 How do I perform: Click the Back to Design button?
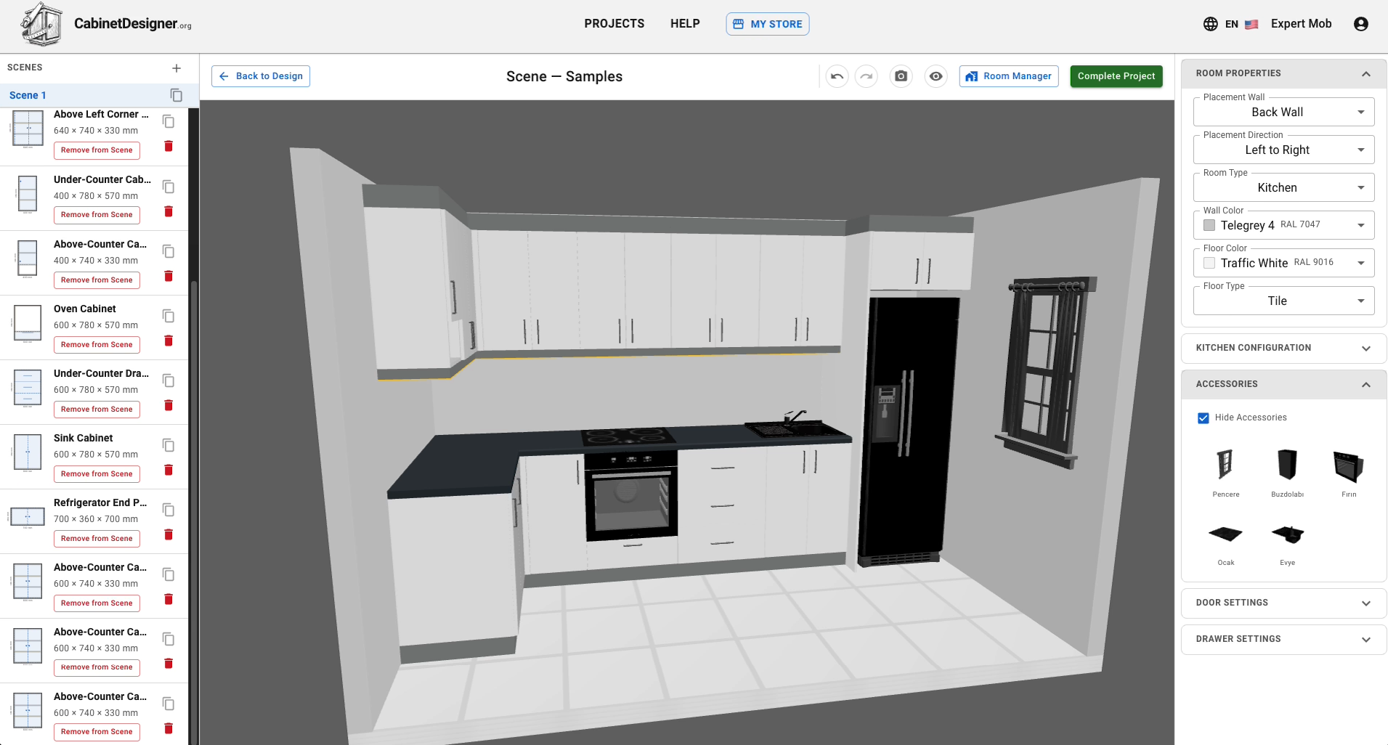coord(261,76)
